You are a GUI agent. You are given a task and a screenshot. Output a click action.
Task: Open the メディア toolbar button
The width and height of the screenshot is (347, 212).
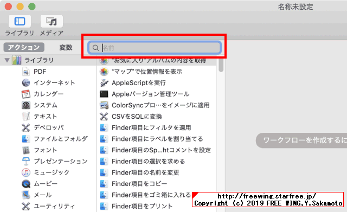pos(52,22)
